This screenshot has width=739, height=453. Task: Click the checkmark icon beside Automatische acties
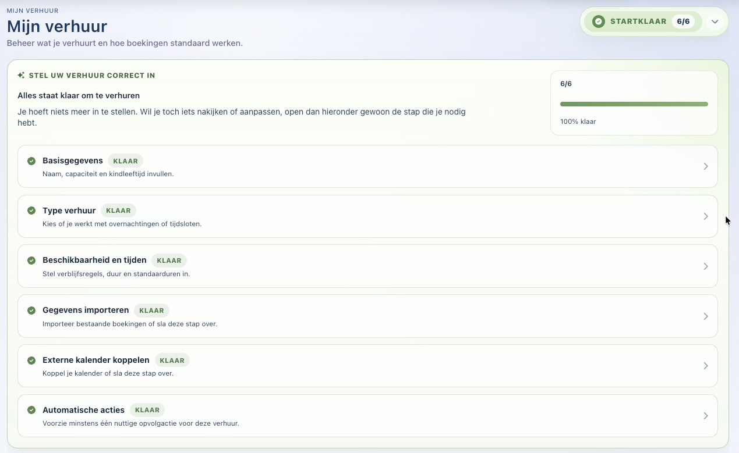click(31, 410)
